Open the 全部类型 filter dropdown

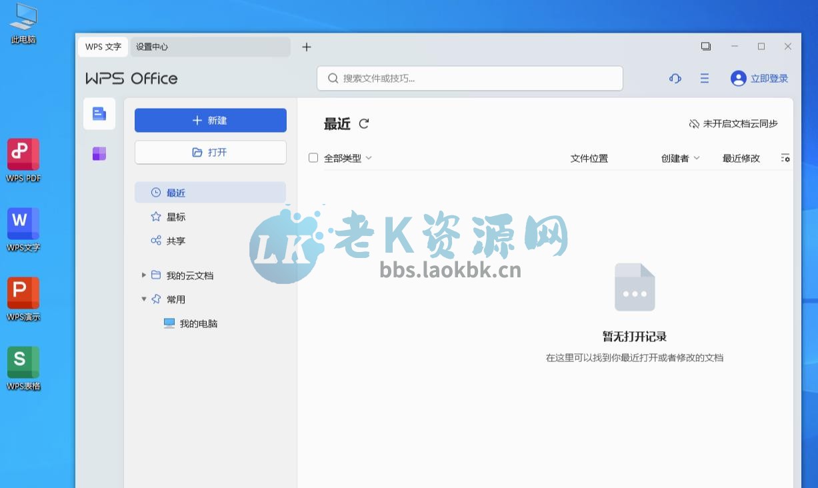point(348,158)
